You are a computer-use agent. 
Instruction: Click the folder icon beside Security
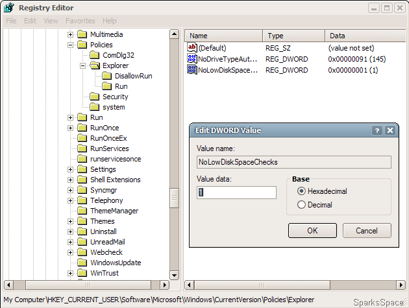click(94, 97)
